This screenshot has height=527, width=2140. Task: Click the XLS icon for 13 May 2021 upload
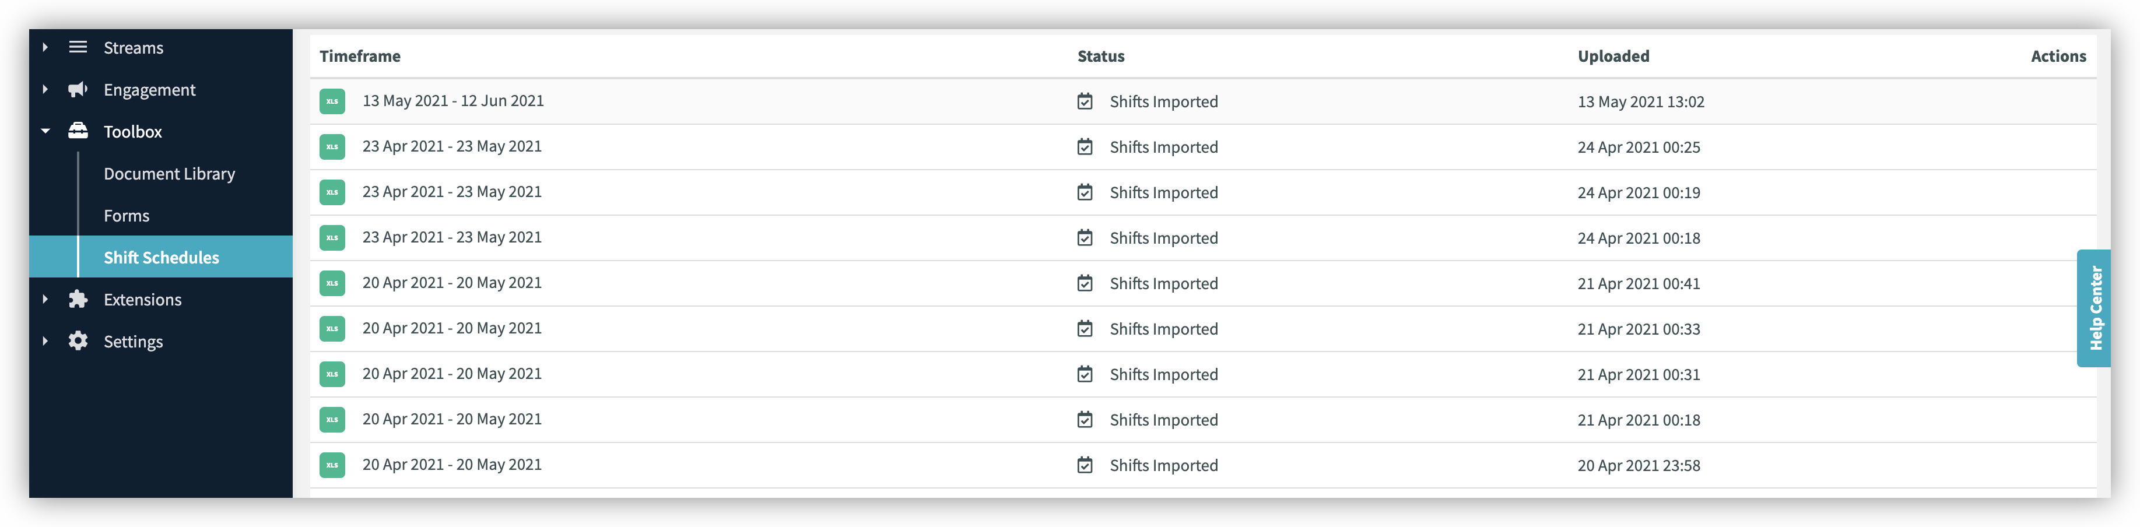coord(332,101)
